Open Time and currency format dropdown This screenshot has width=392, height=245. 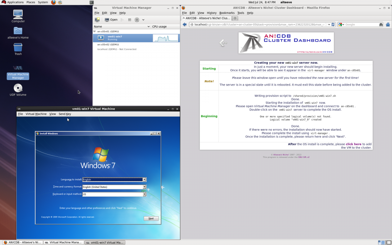(144, 187)
